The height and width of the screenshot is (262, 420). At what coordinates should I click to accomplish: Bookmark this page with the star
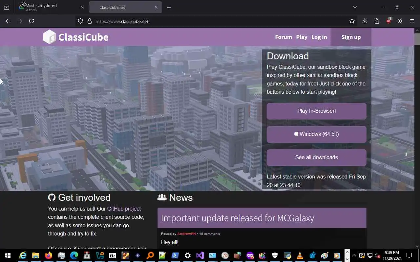pyautogui.click(x=352, y=21)
